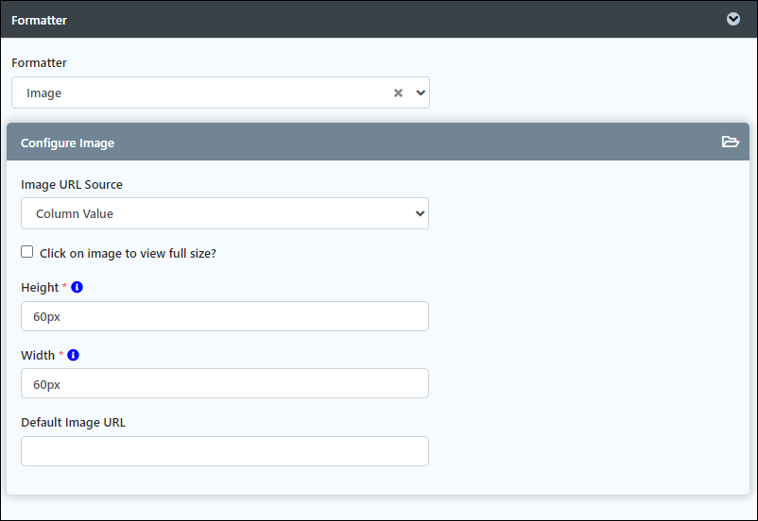Show info tooltip next to Width
Screen dimensions: 758x521
tap(73, 355)
